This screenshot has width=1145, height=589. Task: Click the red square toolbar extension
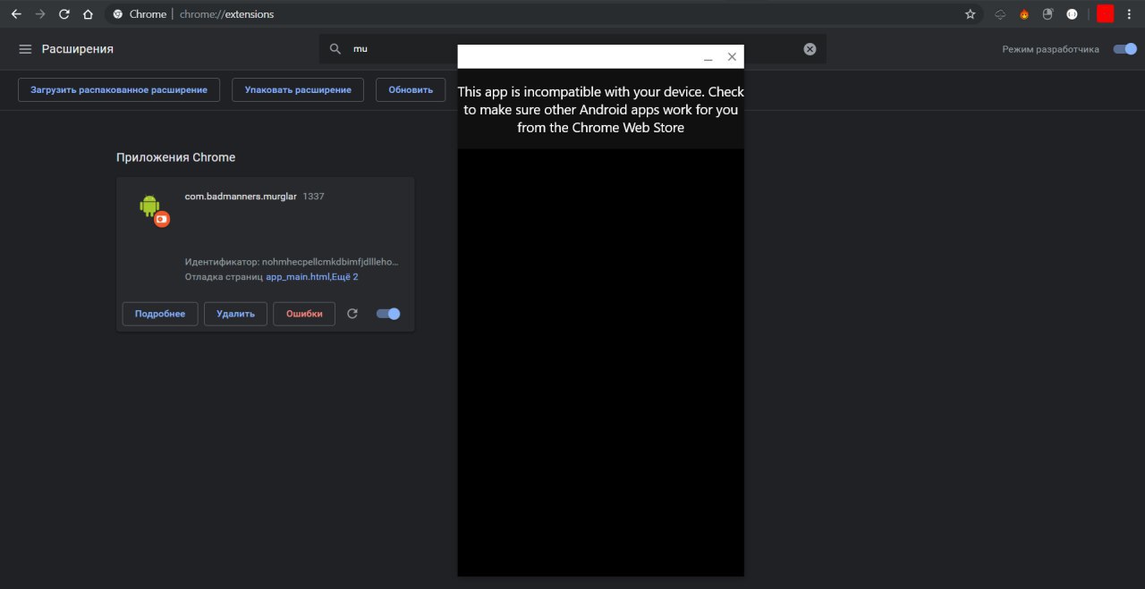1106,13
